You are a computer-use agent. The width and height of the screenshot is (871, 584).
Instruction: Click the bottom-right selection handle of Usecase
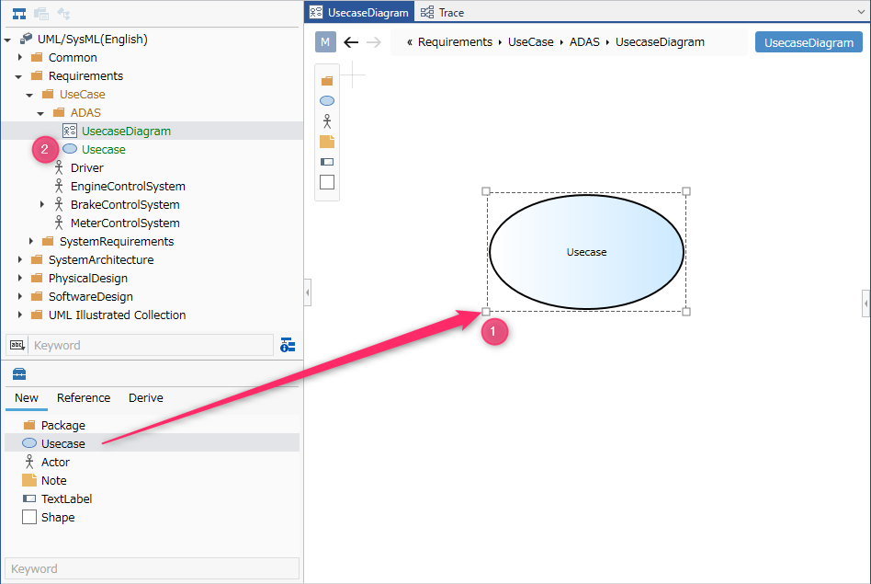click(x=686, y=312)
